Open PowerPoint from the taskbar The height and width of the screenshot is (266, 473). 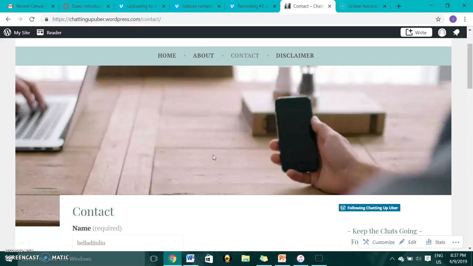point(282,259)
